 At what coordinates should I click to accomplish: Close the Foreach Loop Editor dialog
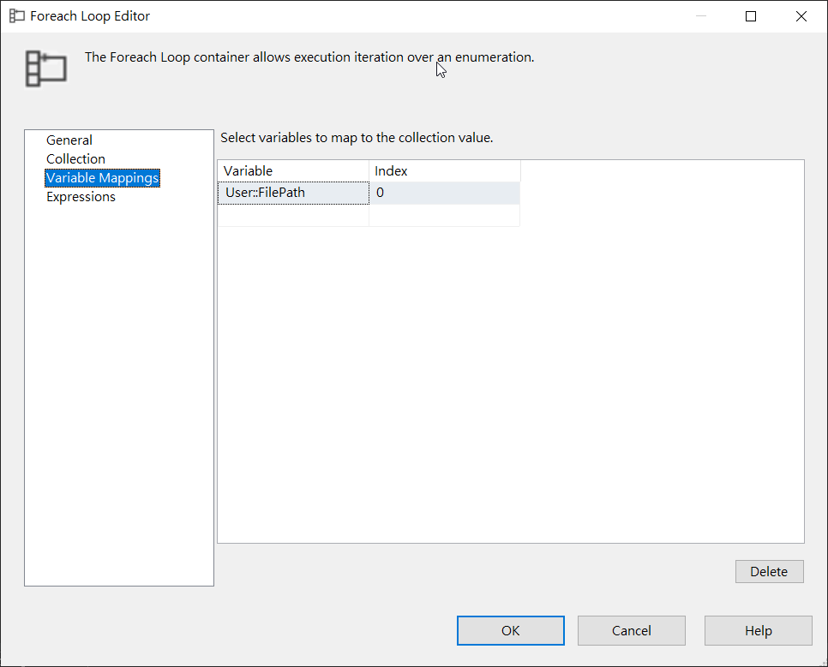[801, 16]
